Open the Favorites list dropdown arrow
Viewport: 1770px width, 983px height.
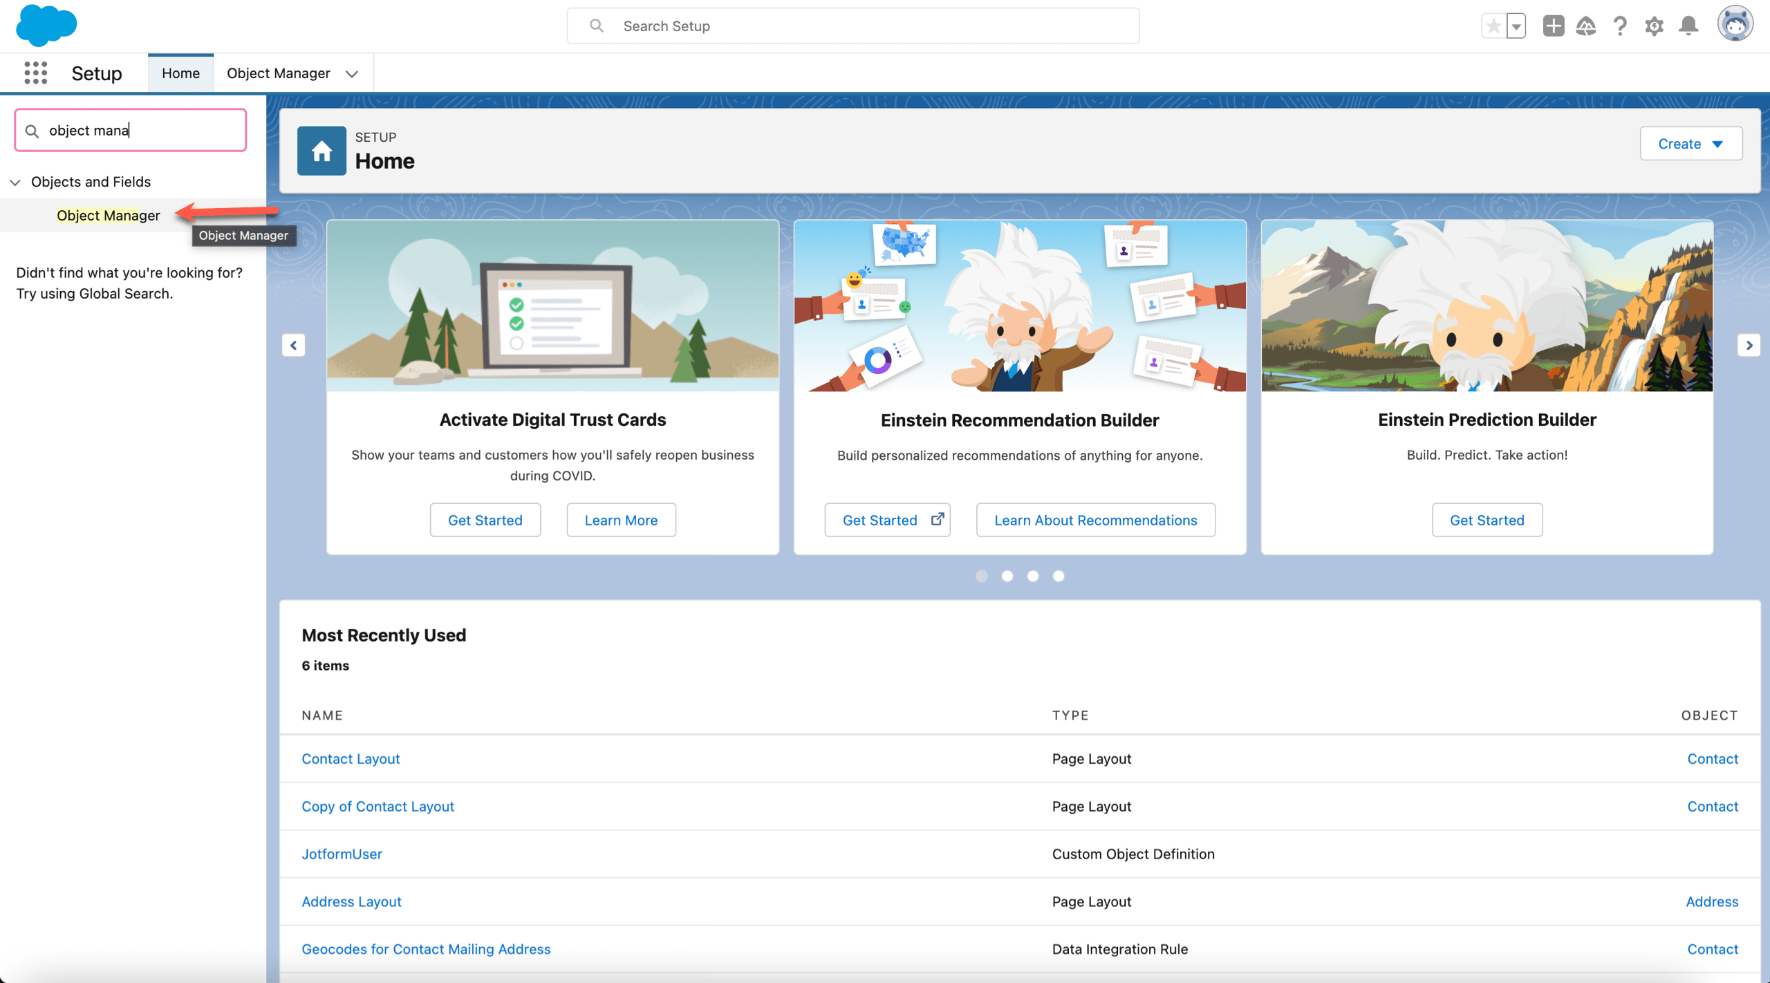pos(1516,26)
